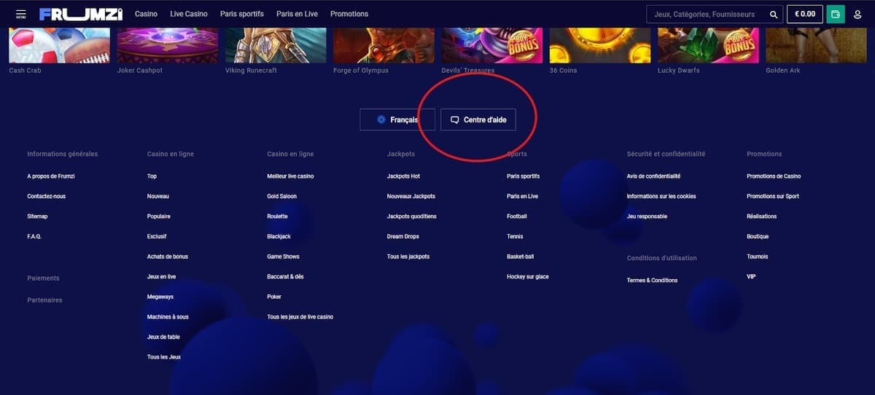
Task: Open the user account icon
Action: pos(857,14)
